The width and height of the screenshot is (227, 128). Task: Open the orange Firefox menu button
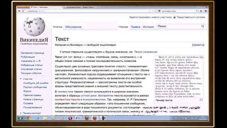[23, 7]
